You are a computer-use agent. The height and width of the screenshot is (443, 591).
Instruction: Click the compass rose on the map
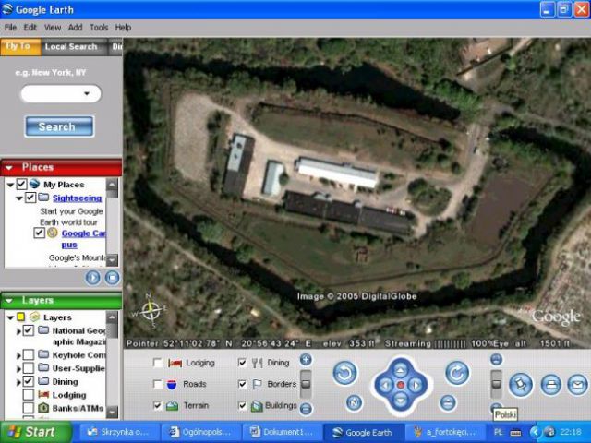[x=151, y=311]
